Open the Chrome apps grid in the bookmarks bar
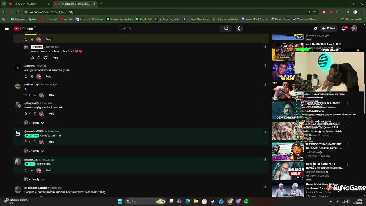This screenshot has width=366, height=206. (4, 19)
